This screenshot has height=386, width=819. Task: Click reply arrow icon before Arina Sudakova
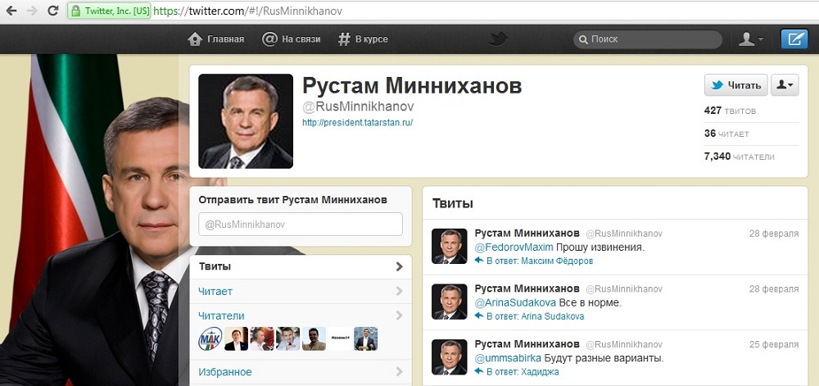pos(479,316)
